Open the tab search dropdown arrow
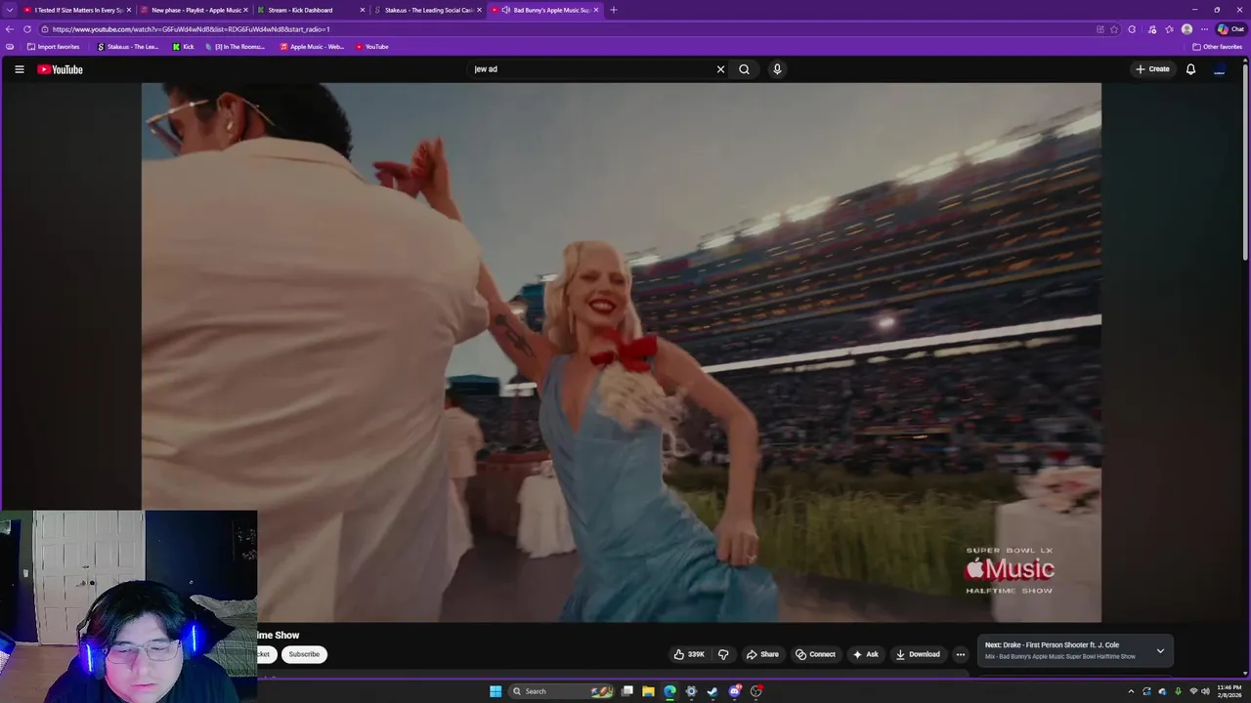1251x703 pixels. (x=10, y=10)
